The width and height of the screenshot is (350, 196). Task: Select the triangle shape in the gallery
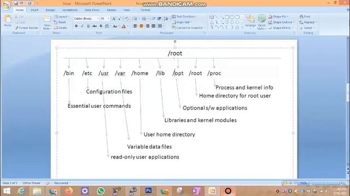[x=212, y=22]
